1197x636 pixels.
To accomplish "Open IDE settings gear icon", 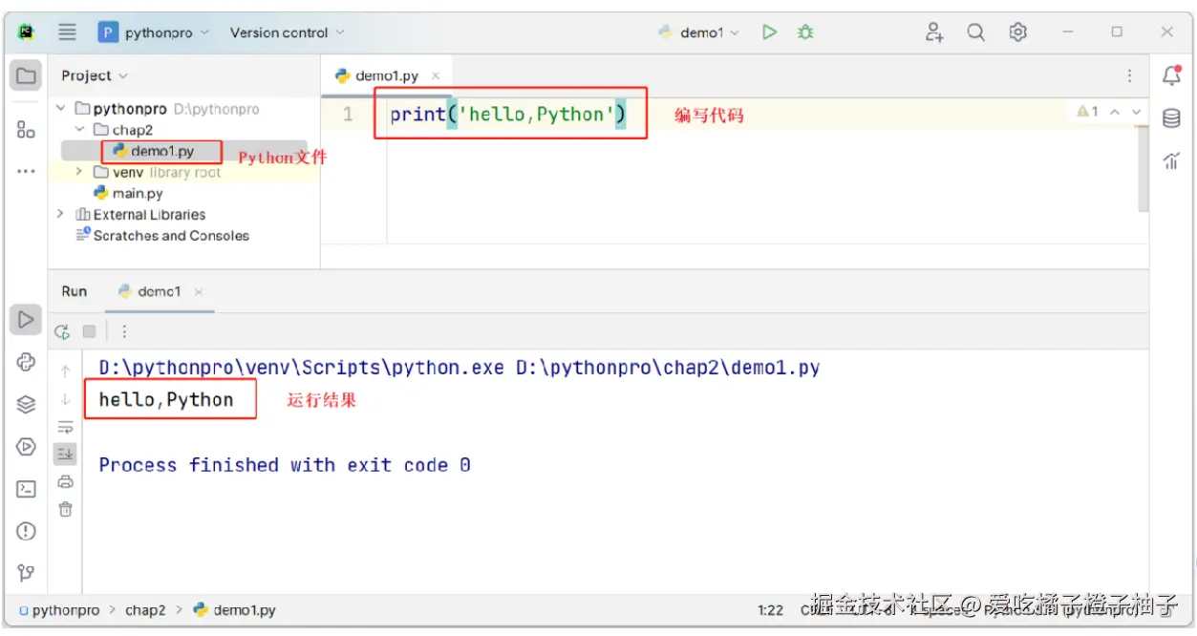I will point(1017,32).
